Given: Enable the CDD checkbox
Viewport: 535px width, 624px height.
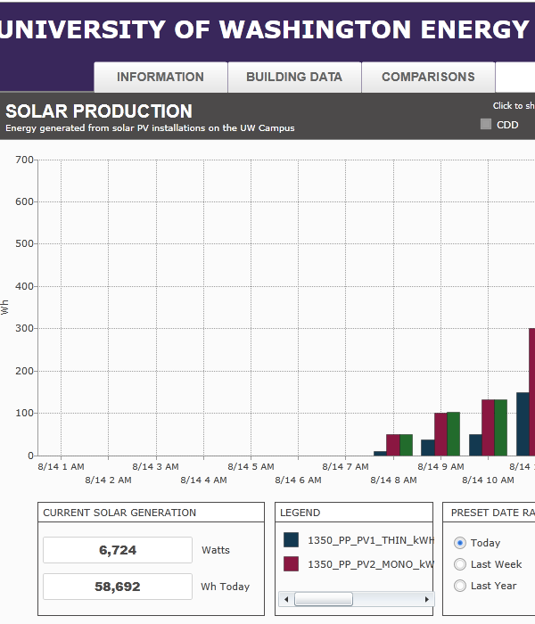Looking at the screenshot, I should pyautogui.click(x=486, y=125).
